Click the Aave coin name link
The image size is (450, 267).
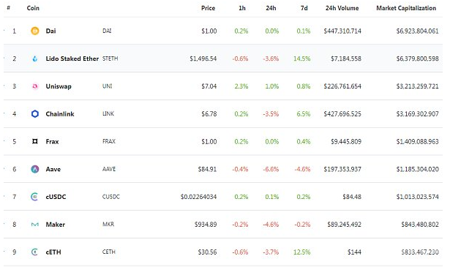(53, 169)
